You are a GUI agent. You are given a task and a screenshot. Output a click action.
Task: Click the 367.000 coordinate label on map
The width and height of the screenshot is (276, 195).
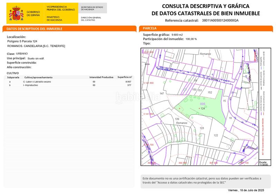[213, 163]
